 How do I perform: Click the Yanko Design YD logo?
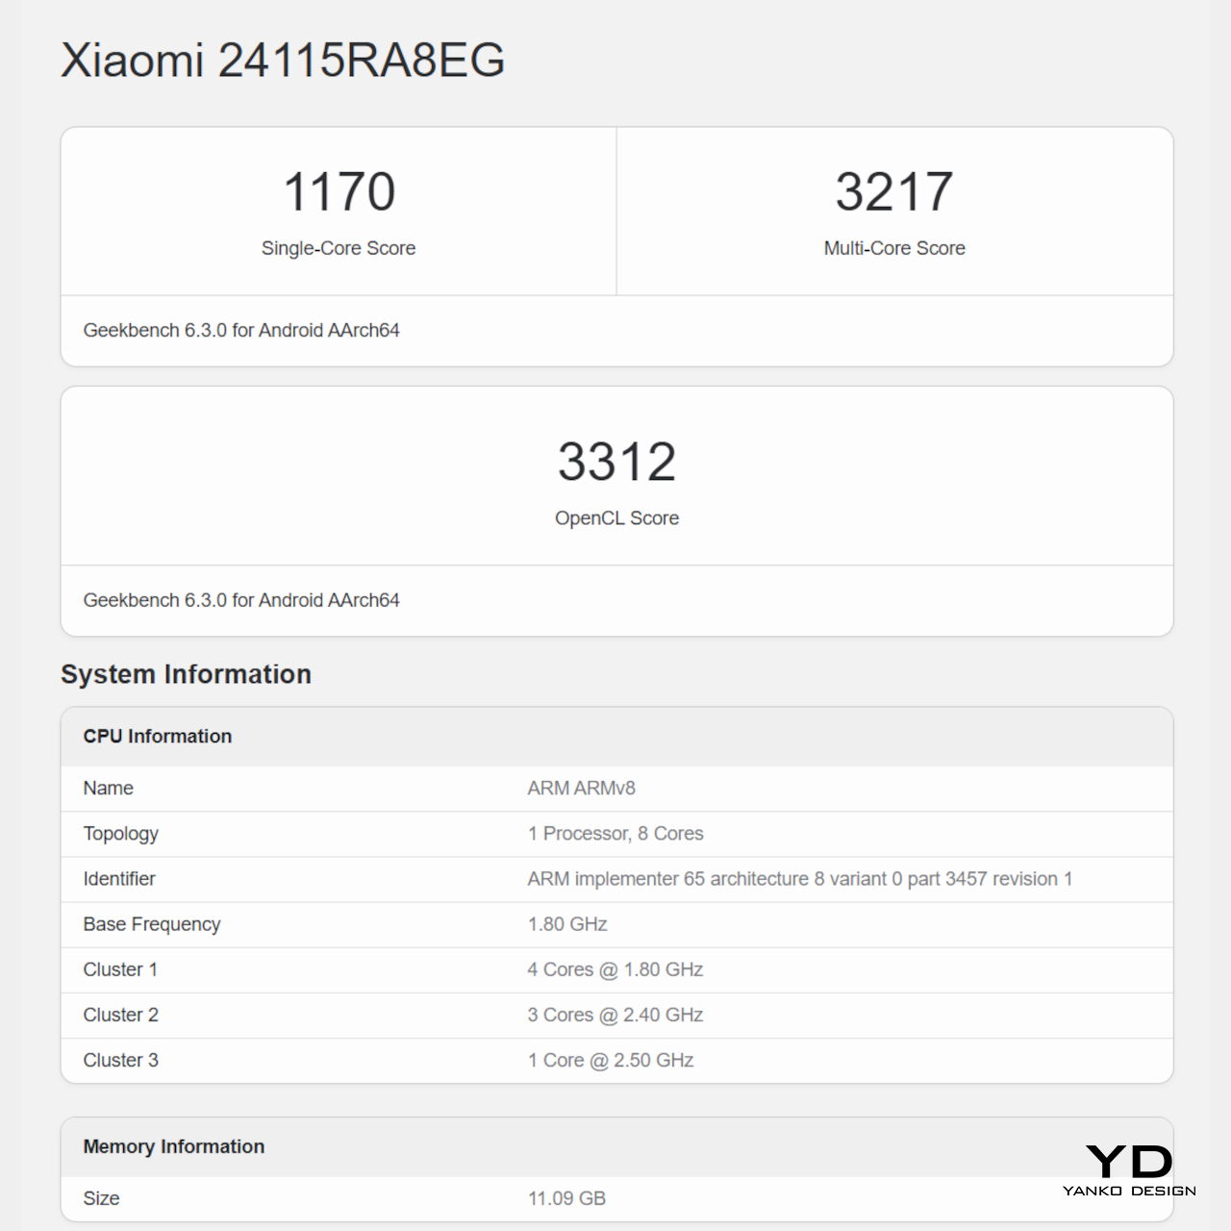pos(1129,1168)
